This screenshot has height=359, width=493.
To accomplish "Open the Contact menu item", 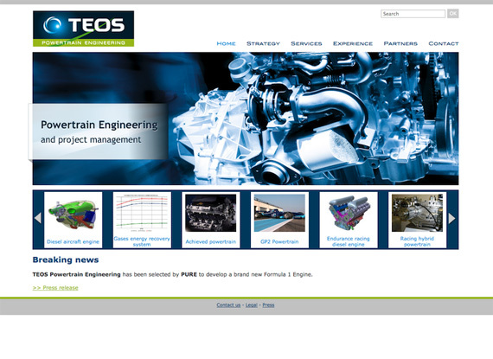I will click(444, 43).
